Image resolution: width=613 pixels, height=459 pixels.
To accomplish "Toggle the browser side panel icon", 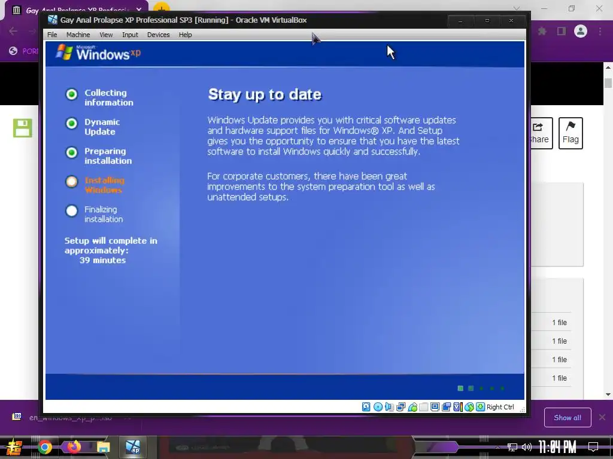I will click(562, 31).
